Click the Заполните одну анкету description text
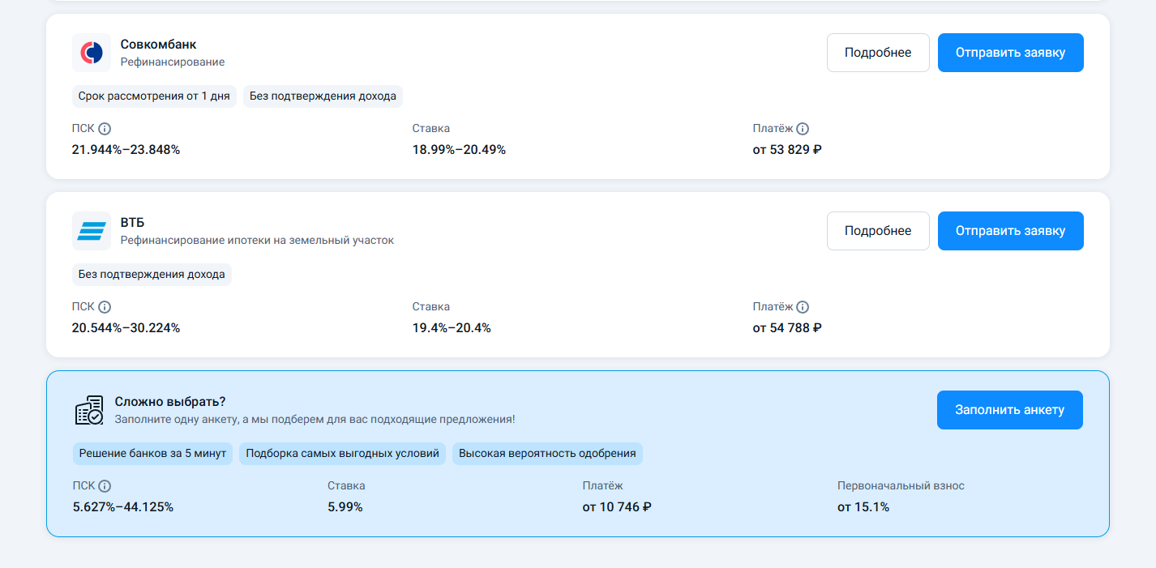This screenshot has width=1156, height=568. click(315, 420)
